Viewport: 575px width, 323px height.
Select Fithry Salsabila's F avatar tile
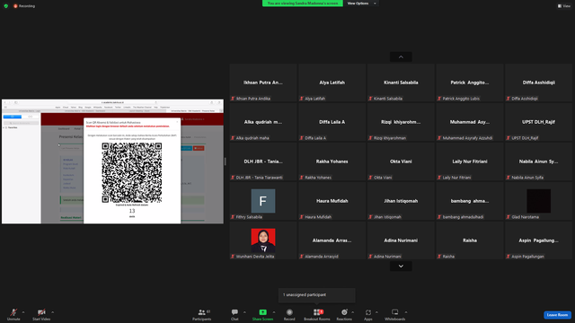(x=263, y=201)
